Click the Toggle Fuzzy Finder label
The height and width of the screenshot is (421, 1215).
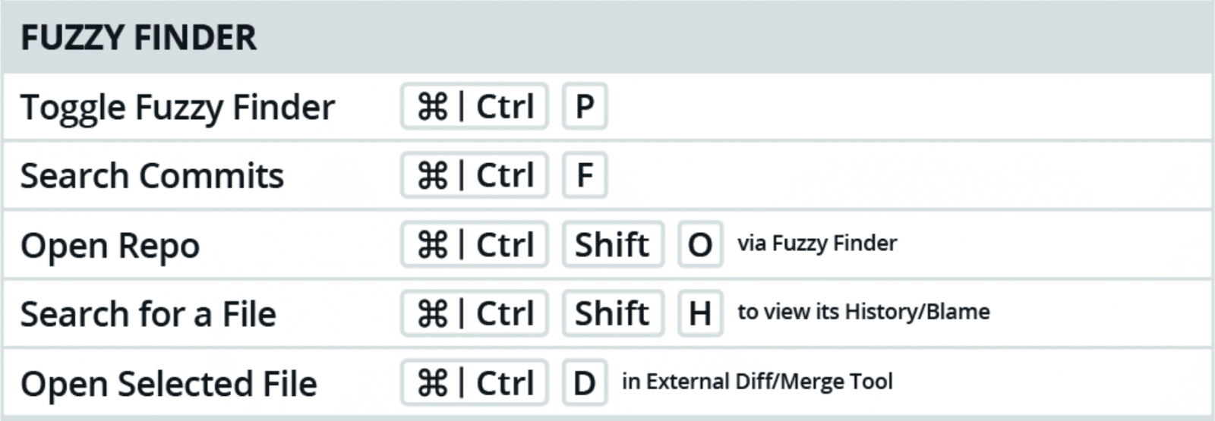178,108
